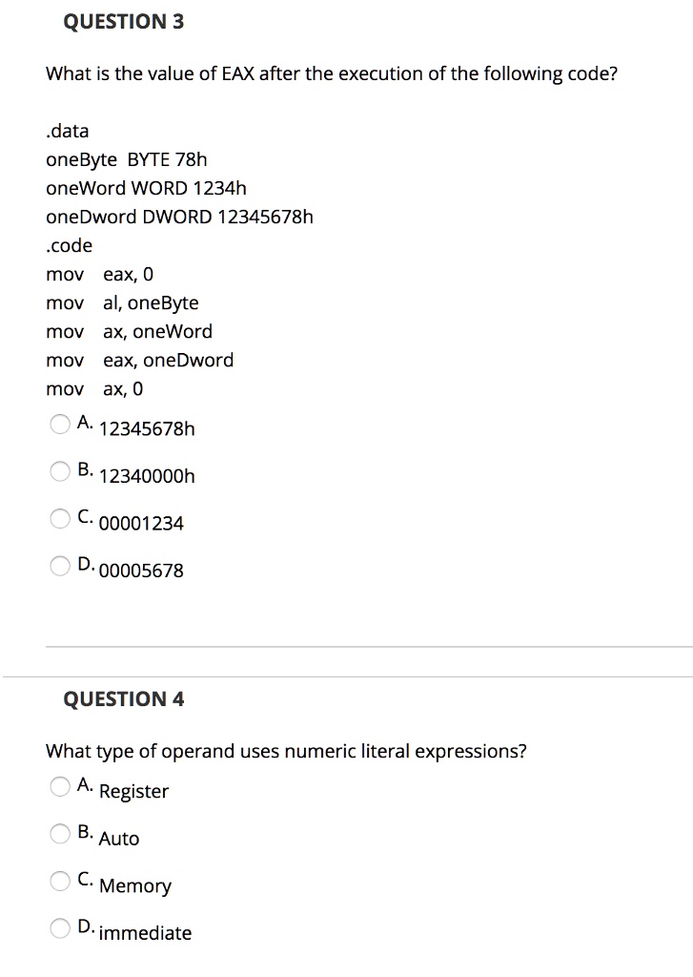Click the QUESTION 4 heading
Viewport: 693px width, 977px height.
click(124, 699)
